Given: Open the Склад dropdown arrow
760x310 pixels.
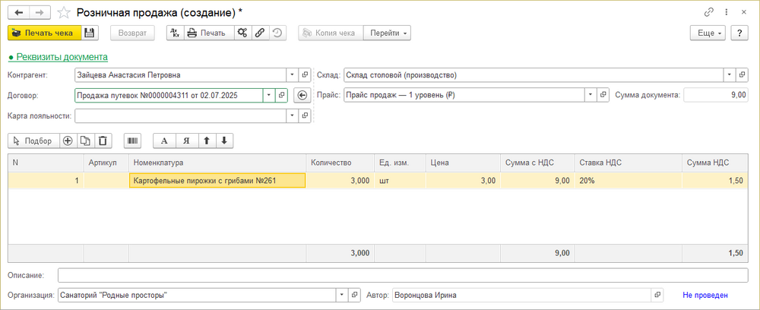Looking at the screenshot, I should (729, 74).
